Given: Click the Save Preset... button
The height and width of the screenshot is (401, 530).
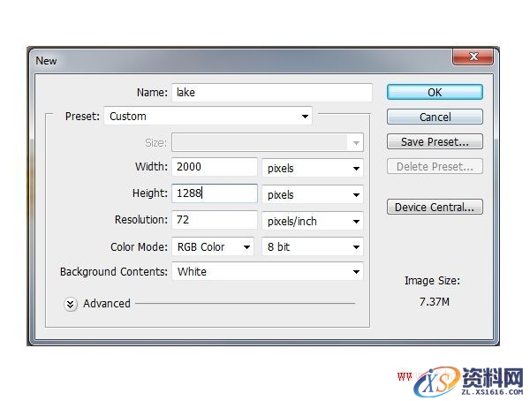Looking at the screenshot, I should [435, 141].
